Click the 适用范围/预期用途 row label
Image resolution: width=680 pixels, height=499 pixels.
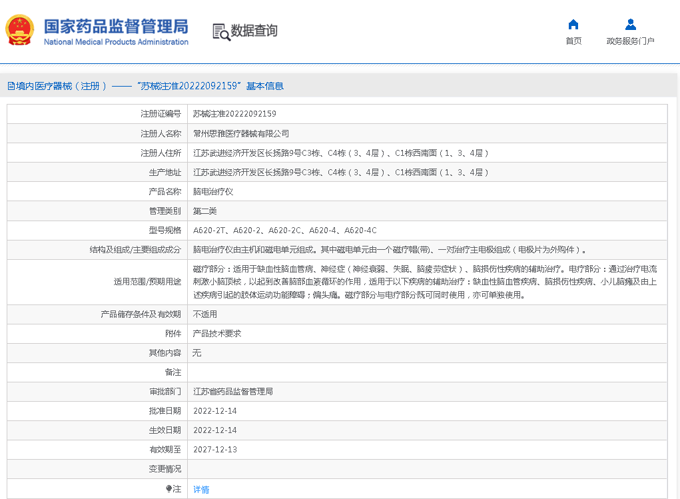pyautogui.click(x=147, y=282)
